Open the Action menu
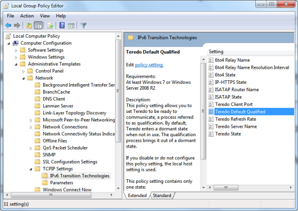 point(27,16)
